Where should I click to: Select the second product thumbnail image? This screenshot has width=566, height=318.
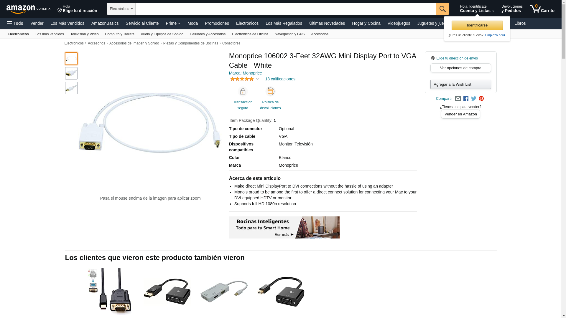pyautogui.click(x=71, y=73)
